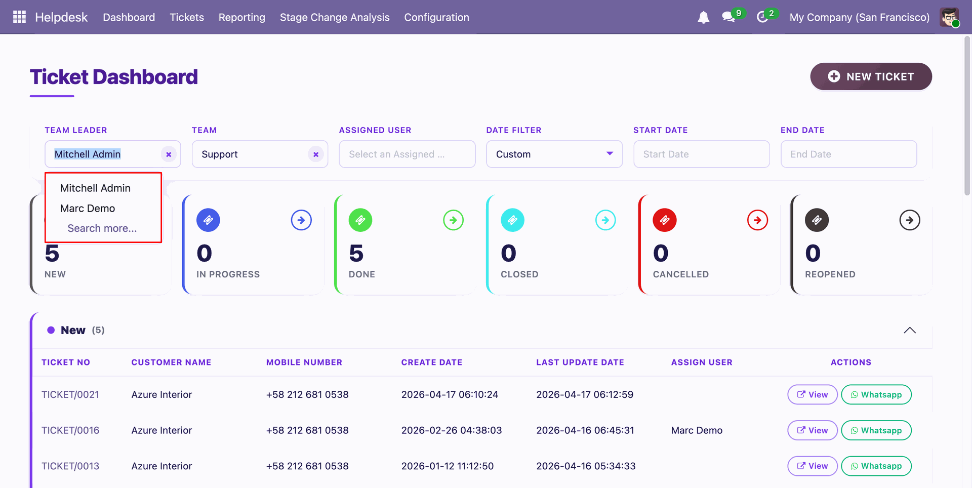Image resolution: width=972 pixels, height=488 pixels.
Task: View ticket TICKET/0021
Action: (813, 395)
